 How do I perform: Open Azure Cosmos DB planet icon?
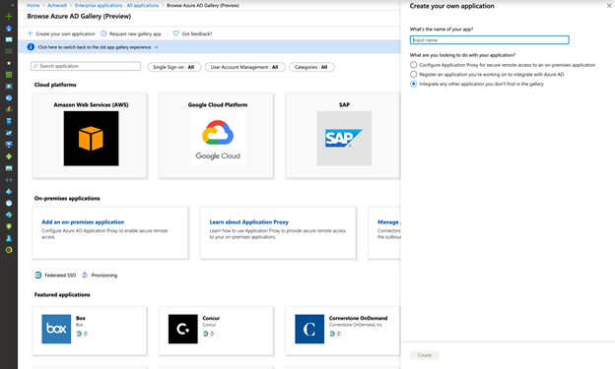tap(9, 133)
